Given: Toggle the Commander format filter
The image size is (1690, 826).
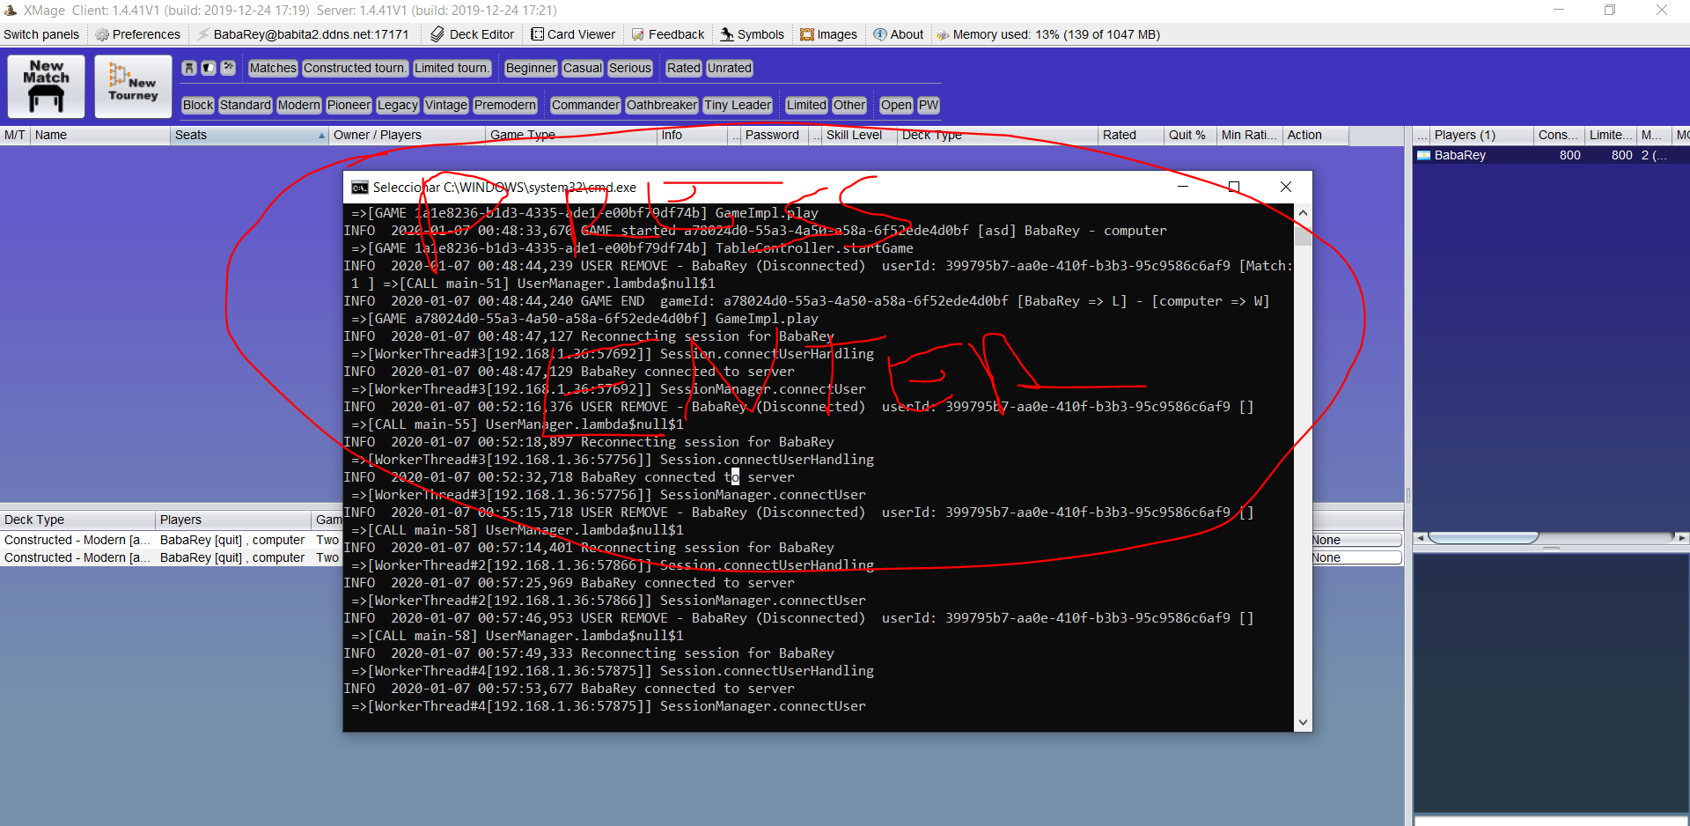Looking at the screenshot, I should (585, 105).
